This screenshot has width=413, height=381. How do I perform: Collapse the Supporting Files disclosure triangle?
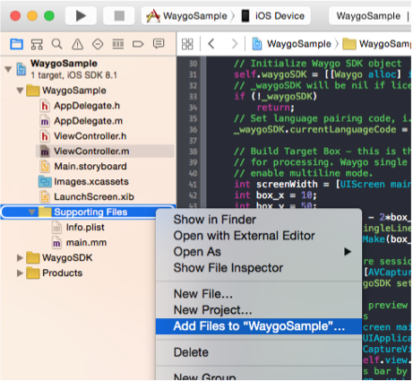point(32,212)
